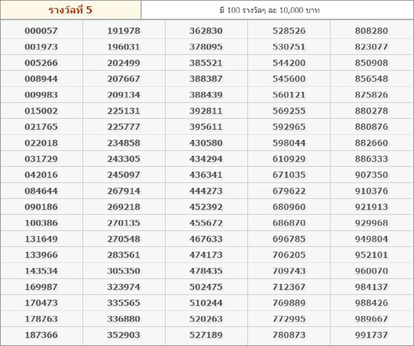Select the cell with 856548
Image resolution: width=414 pixels, height=346 pixels.
(371, 79)
